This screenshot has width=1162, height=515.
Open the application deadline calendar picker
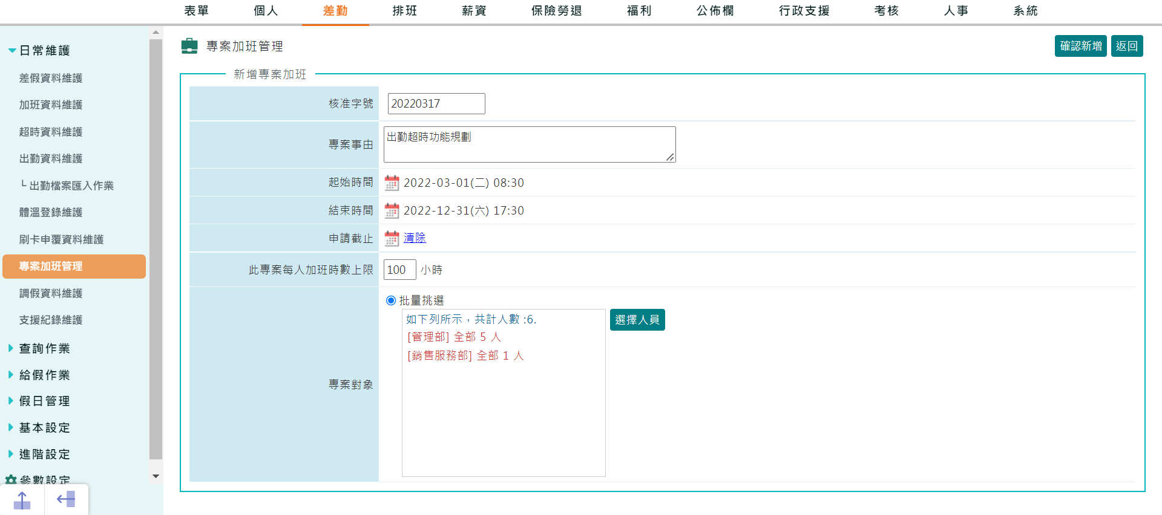(x=392, y=238)
